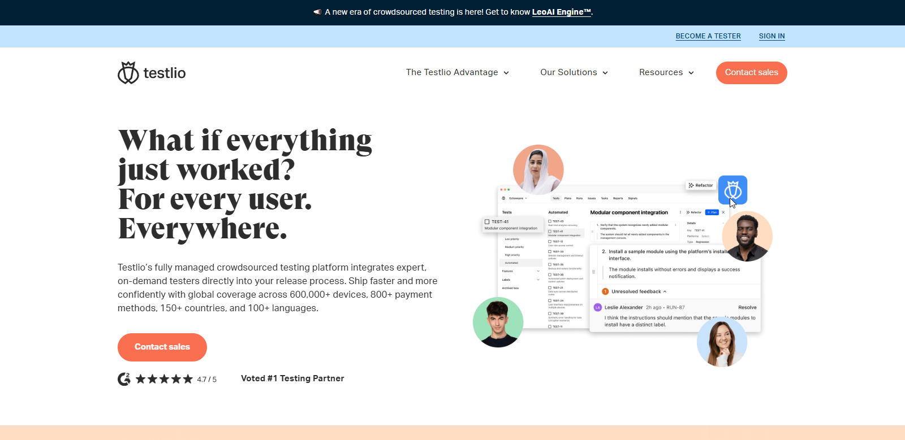Open the three-dot menu next to Modular component integration
Viewport: 905px width, 440px height.
coord(680,212)
